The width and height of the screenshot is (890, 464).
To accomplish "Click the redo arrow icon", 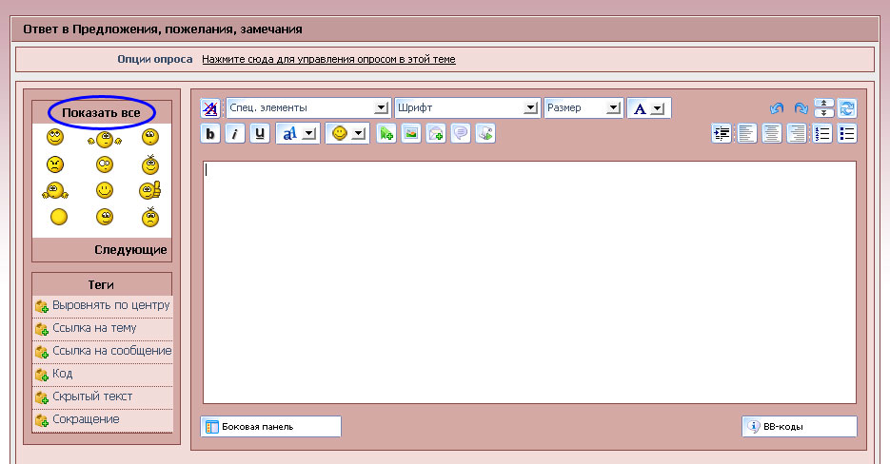I will 801,108.
